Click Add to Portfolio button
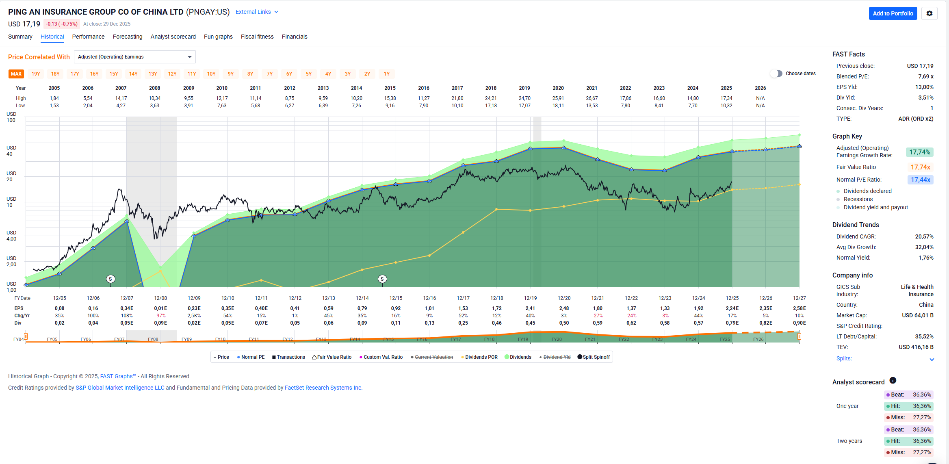 click(893, 13)
